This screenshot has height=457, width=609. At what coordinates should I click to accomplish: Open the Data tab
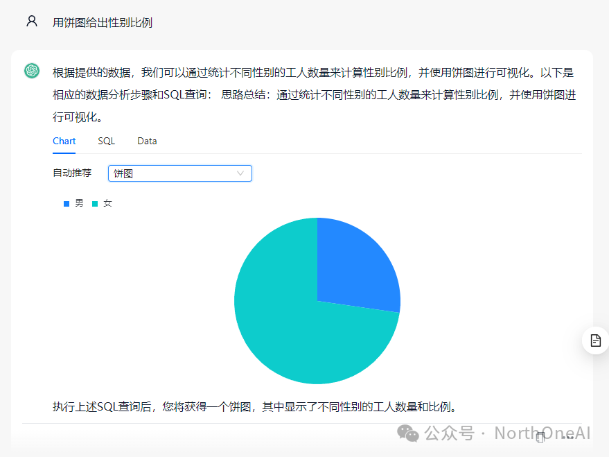pos(147,141)
